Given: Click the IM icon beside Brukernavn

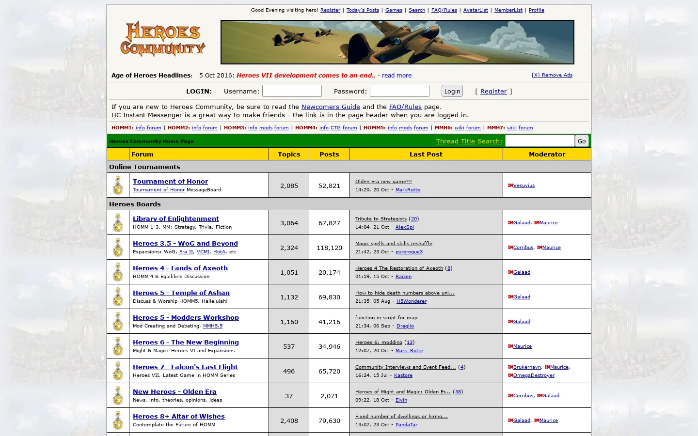Looking at the screenshot, I should 510,367.
